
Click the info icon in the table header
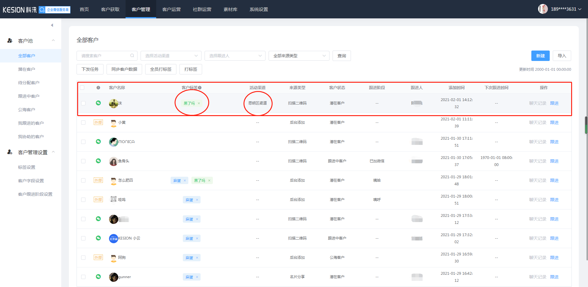pos(98,88)
